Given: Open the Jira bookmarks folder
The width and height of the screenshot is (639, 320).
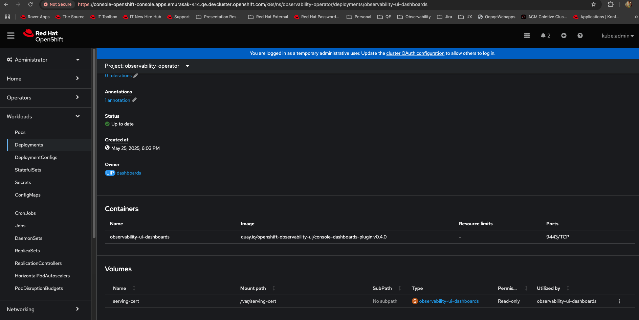Looking at the screenshot, I should click(445, 17).
